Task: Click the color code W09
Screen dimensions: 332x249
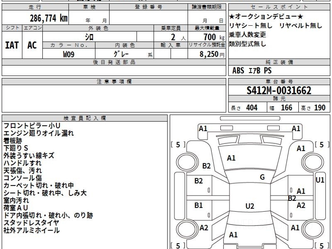Action: [69, 54]
